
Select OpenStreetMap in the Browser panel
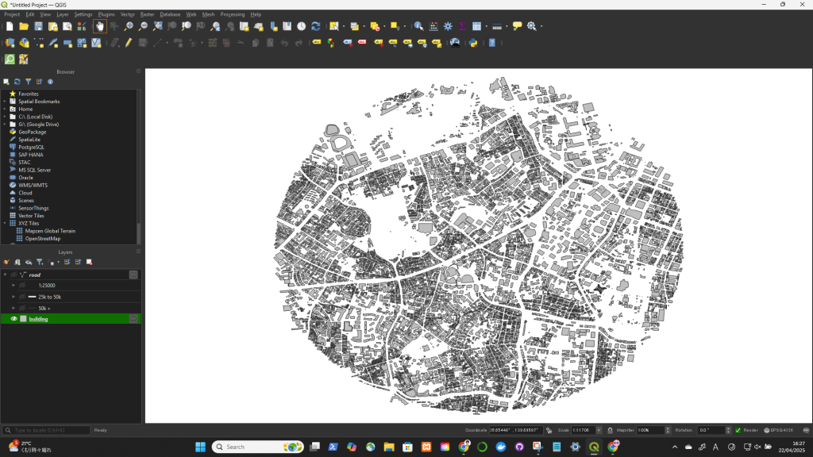(42, 238)
